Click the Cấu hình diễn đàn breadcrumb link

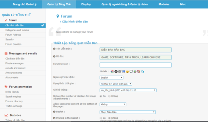point(75,22)
